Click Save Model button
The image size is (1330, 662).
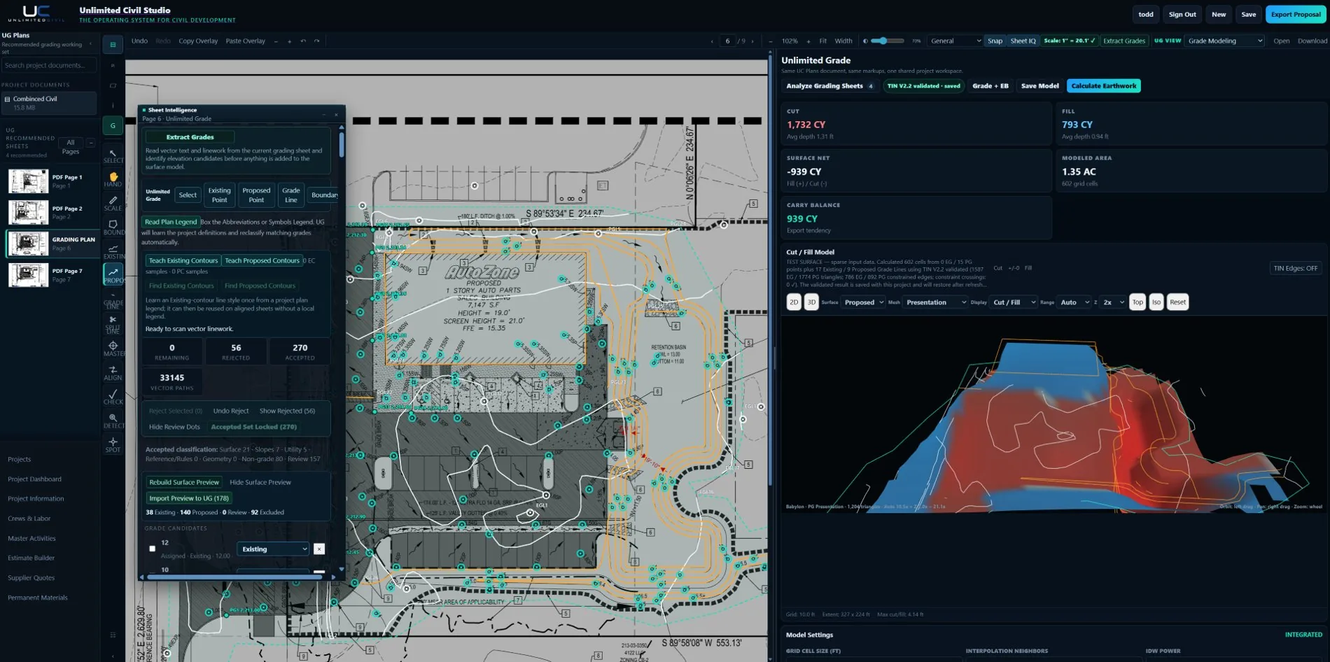coord(1039,86)
